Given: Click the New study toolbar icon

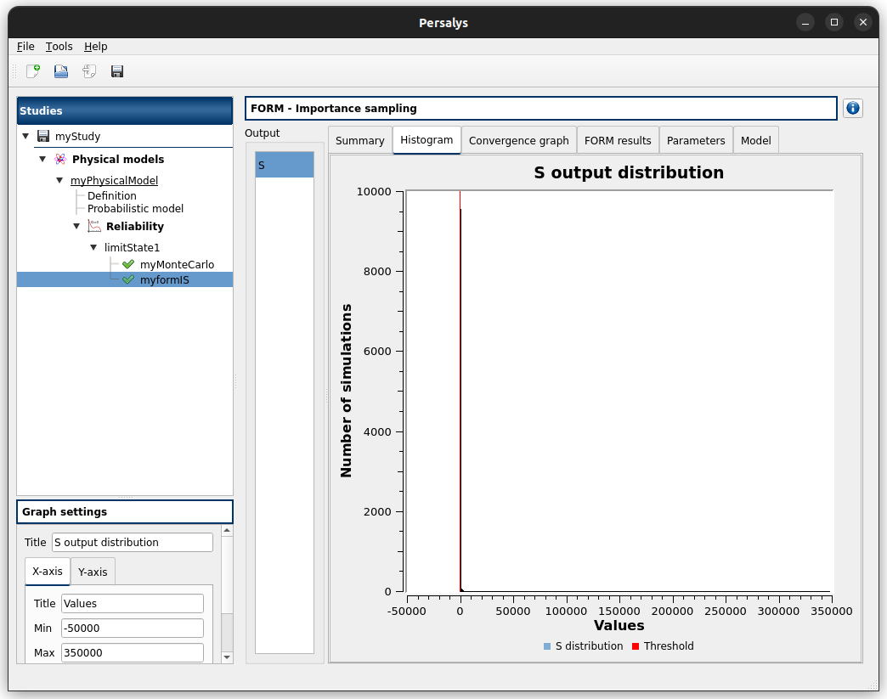Looking at the screenshot, I should tap(33, 72).
